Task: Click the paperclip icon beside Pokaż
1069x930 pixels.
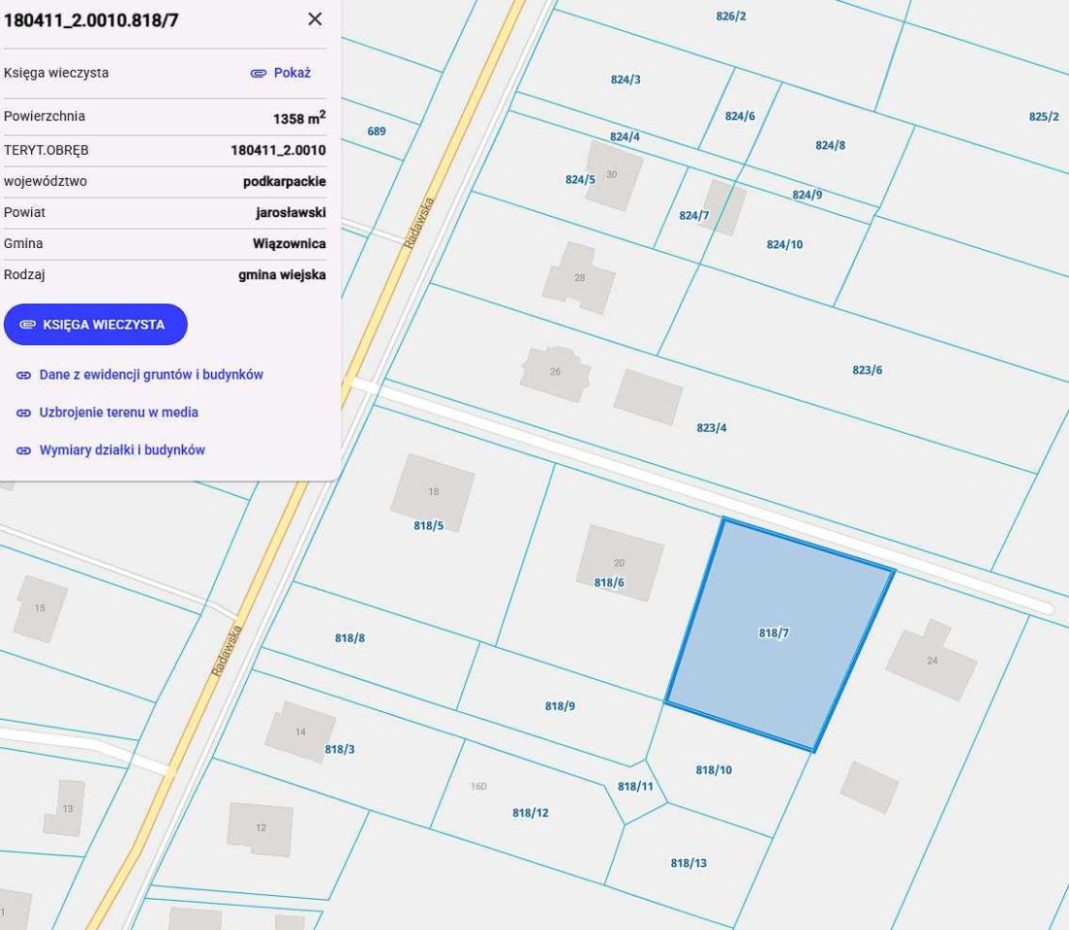Action: pyautogui.click(x=259, y=73)
